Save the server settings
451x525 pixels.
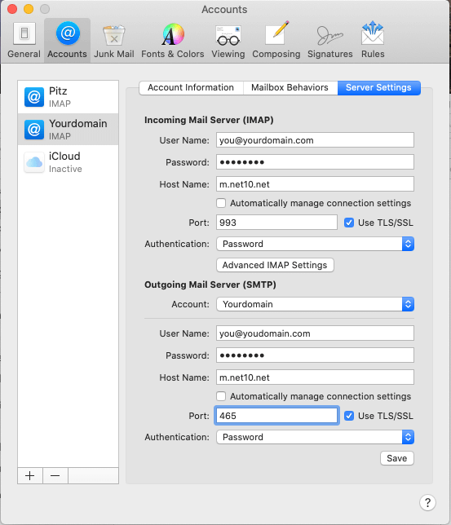tap(397, 458)
